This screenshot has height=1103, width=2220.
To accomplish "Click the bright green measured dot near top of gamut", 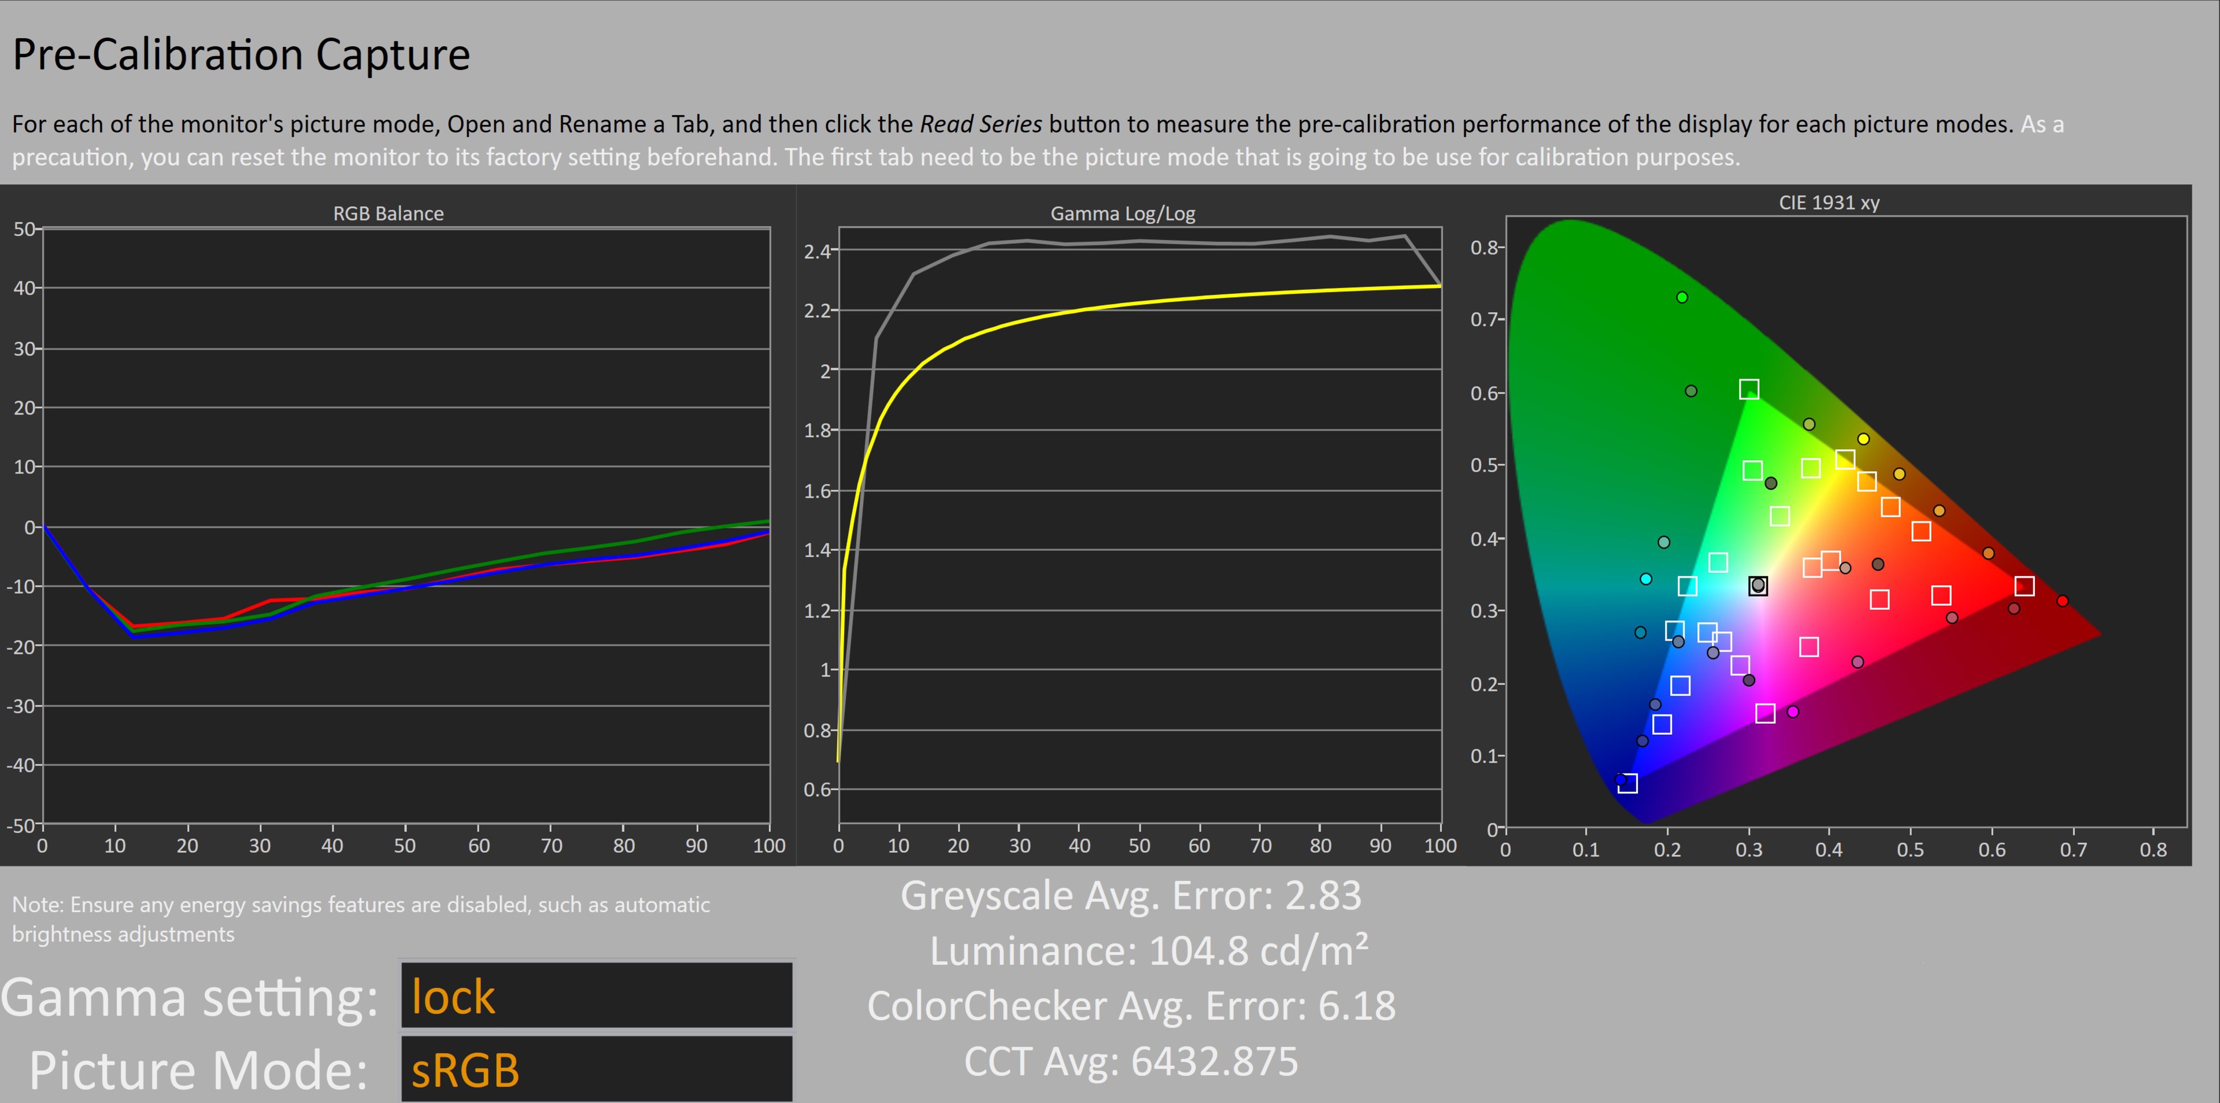I will (1682, 297).
